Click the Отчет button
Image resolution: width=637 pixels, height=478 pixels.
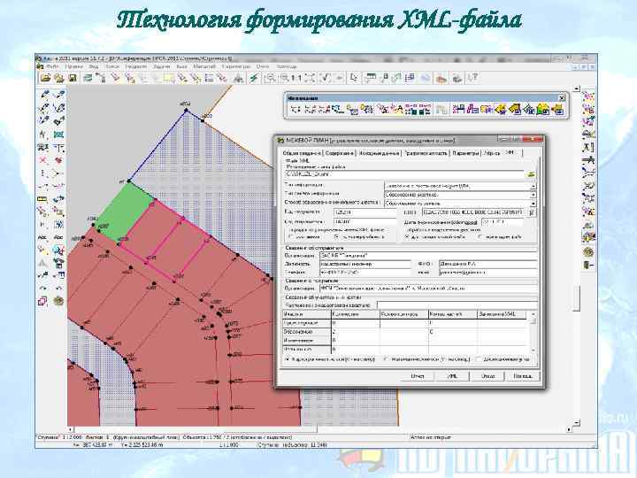(418, 376)
